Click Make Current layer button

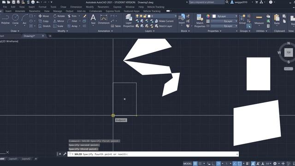click(164, 21)
